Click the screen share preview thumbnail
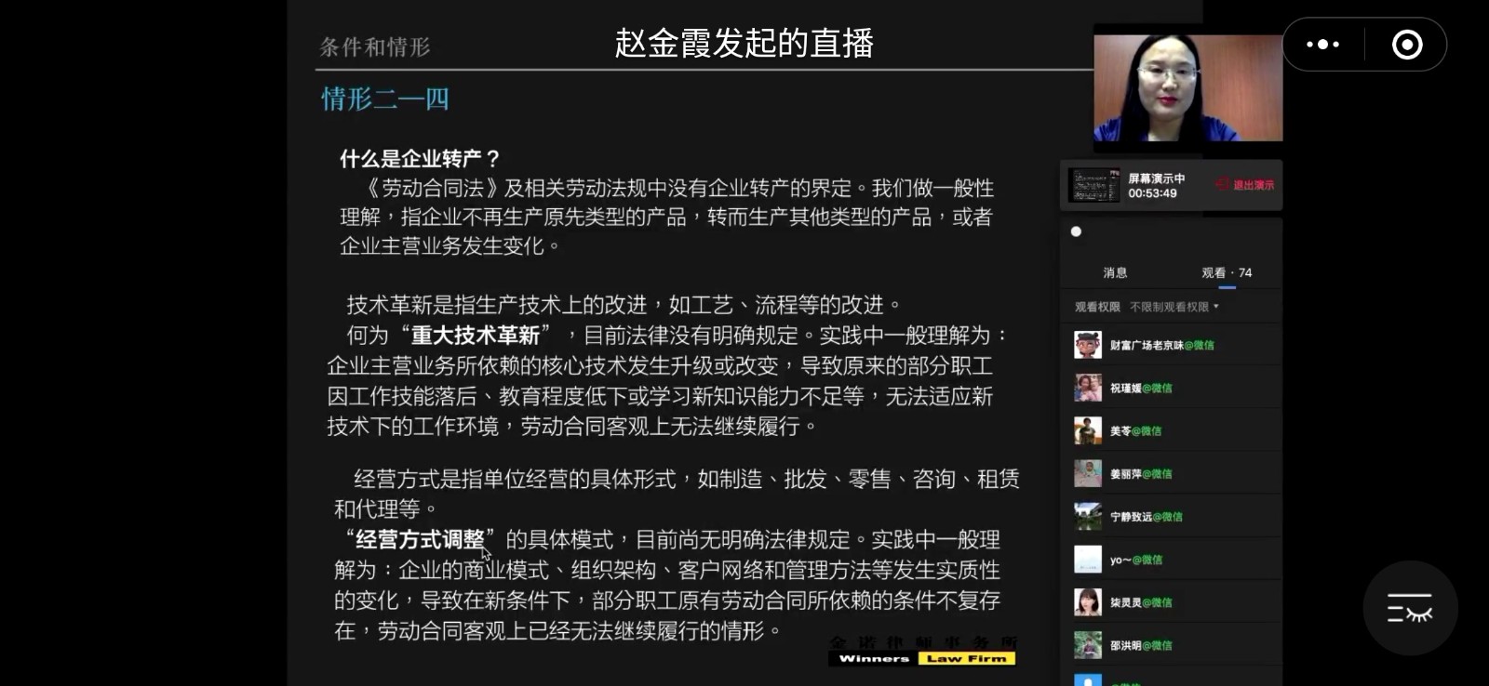Viewport: 1489px width, 686px height. [1093, 185]
